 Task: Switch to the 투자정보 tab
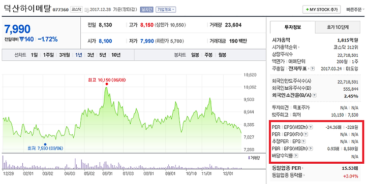click(x=292, y=27)
